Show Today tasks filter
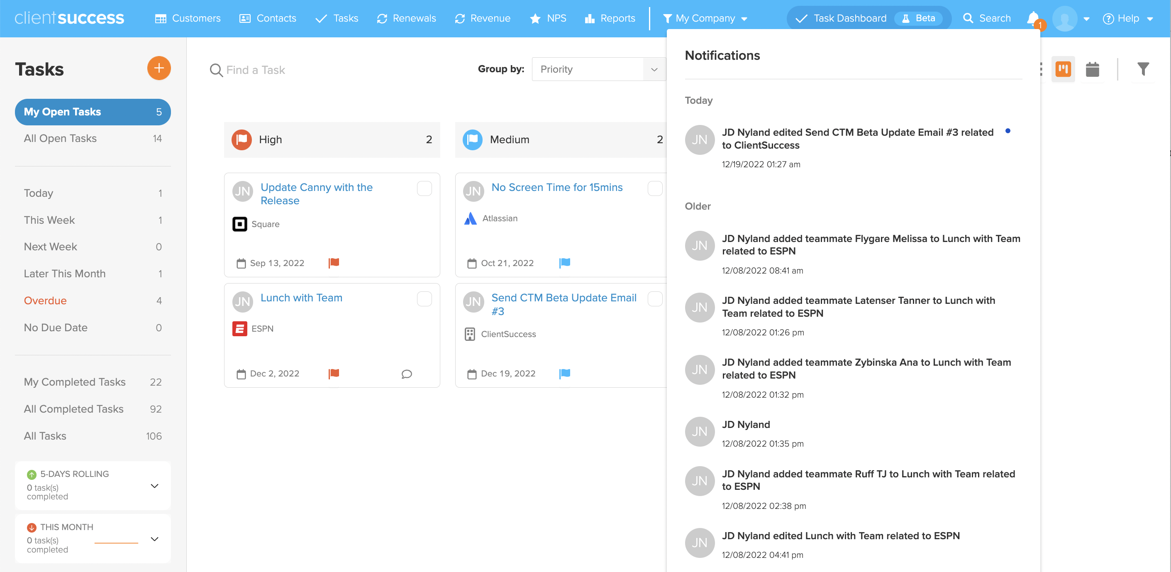The image size is (1171, 572). coord(93,193)
